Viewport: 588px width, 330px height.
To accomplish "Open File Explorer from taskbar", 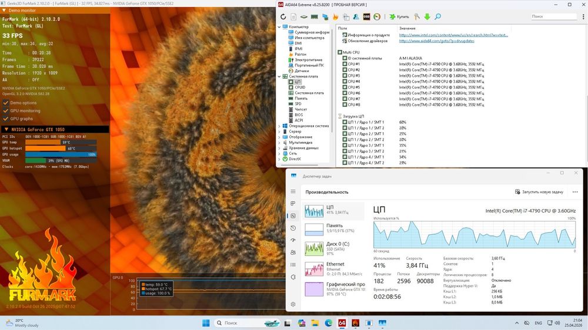I will (315, 323).
